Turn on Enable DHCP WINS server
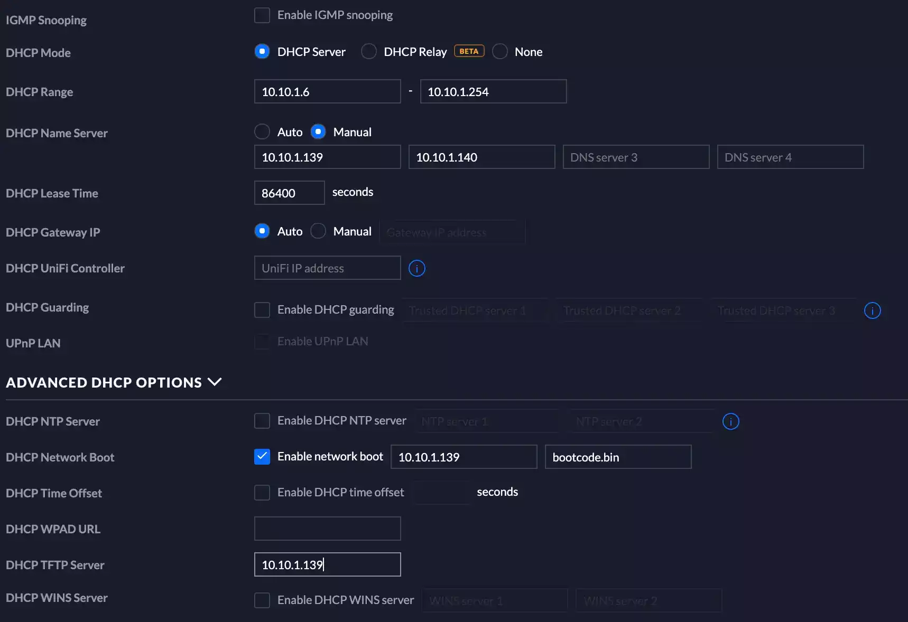This screenshot has height=622, width=908. [262, 600]
